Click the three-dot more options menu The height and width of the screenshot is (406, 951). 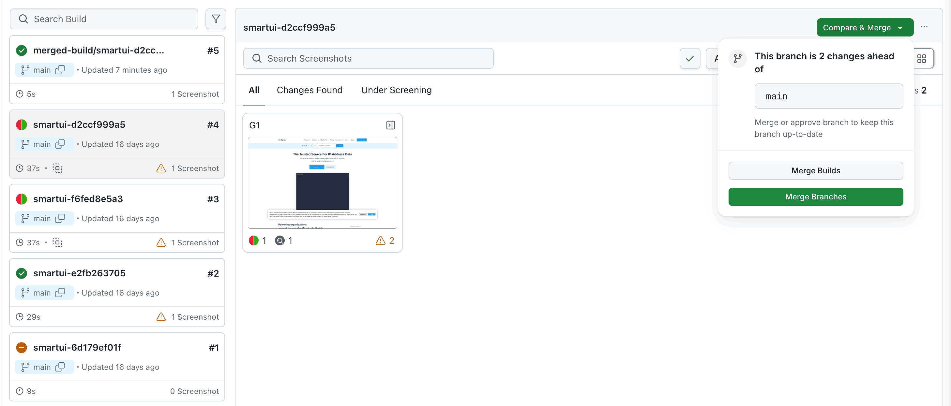coord(924,27)
